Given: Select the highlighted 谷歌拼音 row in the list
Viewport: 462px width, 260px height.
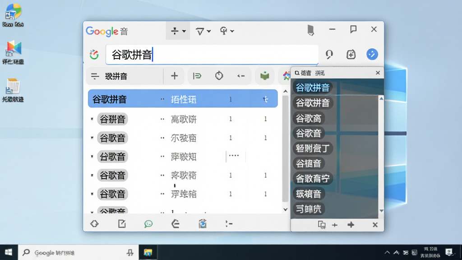Looking at the screenshot, I should pos(183,99).
